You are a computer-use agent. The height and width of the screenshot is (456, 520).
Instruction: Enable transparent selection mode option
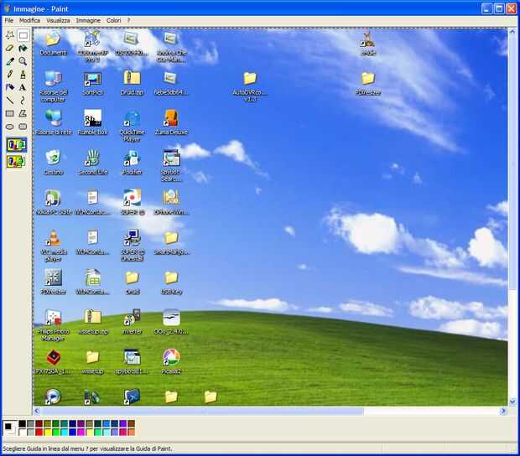(x=16, y=162)
